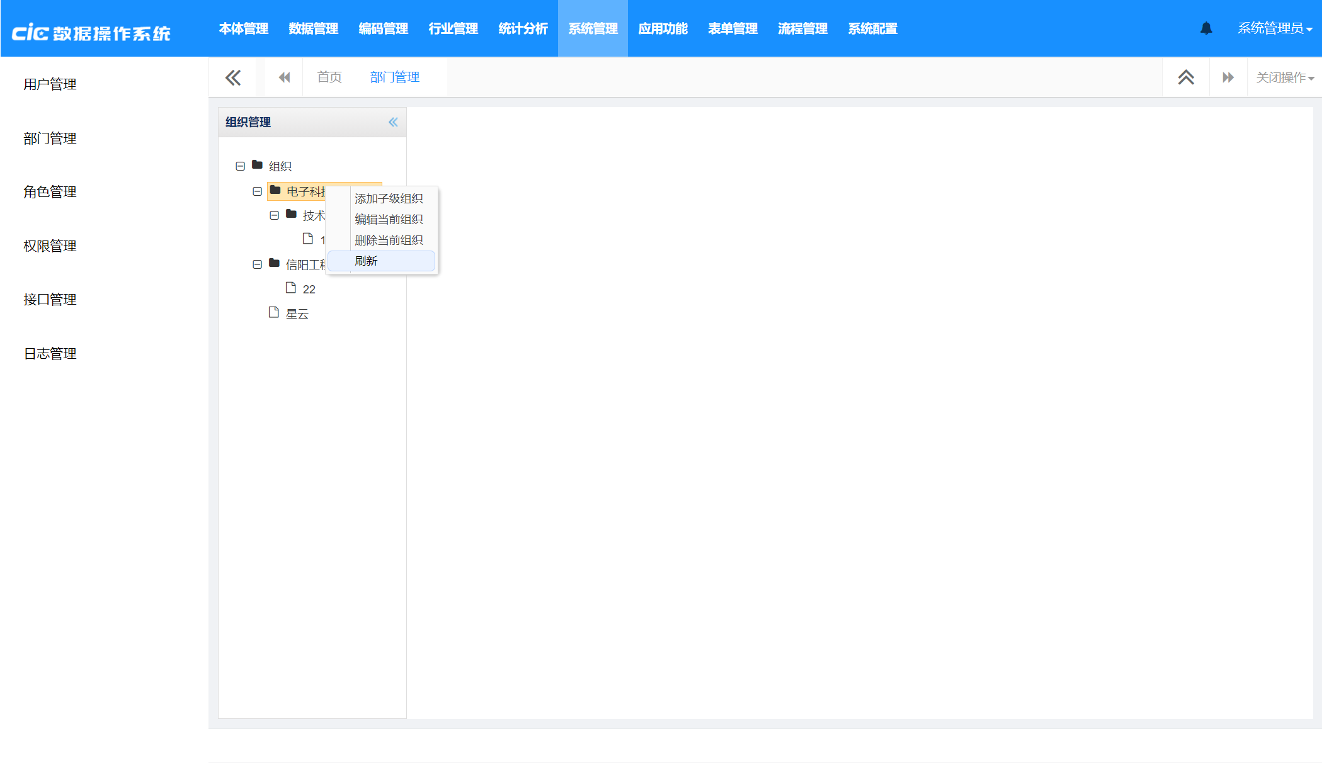Viewport: 1322px width, 763px height.
Task: Open the 关闭操作 dropdown menu
Action: click(1285, 77)
